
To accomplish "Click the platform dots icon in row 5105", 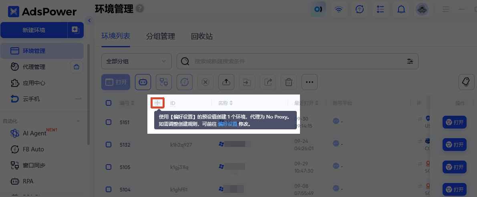I will 336,166.
